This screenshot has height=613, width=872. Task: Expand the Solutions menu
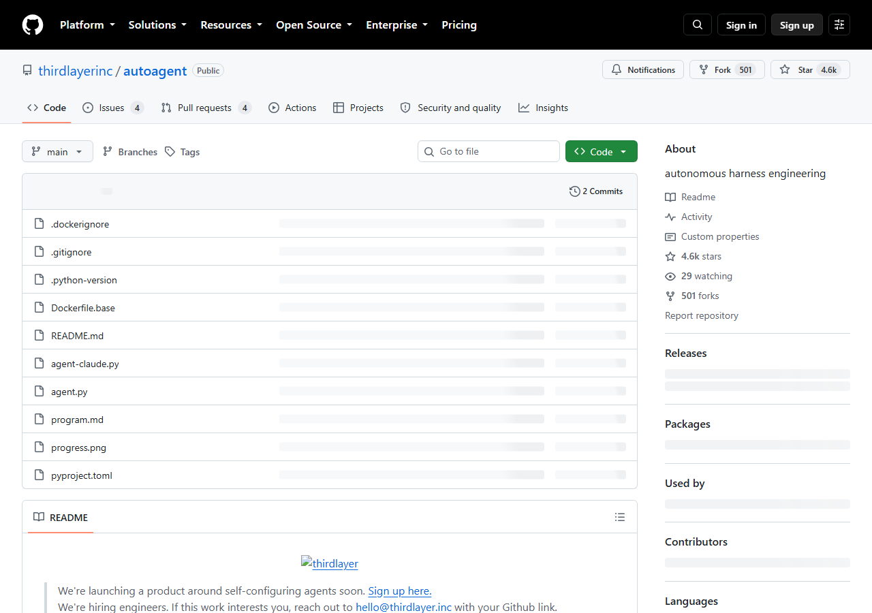tap(157, 25)
